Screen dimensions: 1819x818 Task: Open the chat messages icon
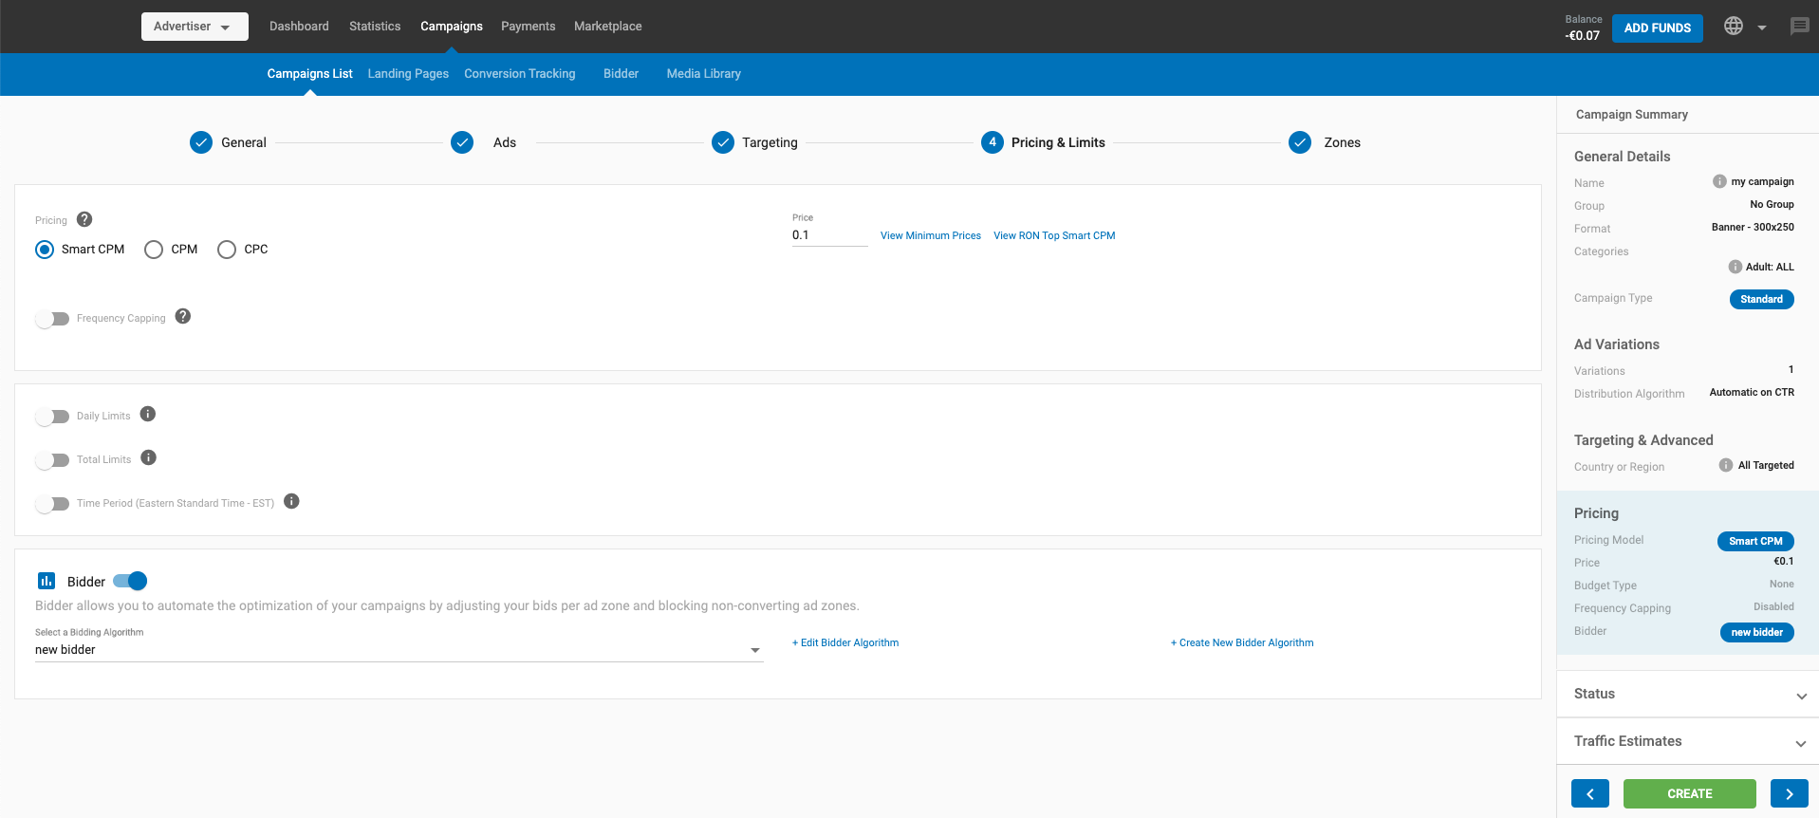[1799, 27]
